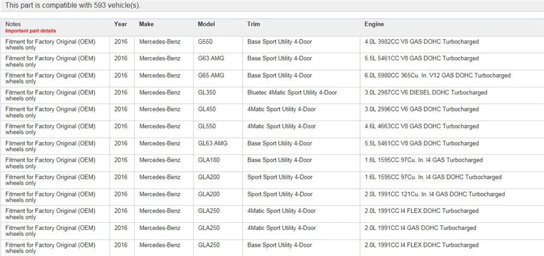Image resolution: width=544 pixels, height=256 pixels.
Task: Click the OEM fitment note in the G550 row
Action: tap(50, 45)
